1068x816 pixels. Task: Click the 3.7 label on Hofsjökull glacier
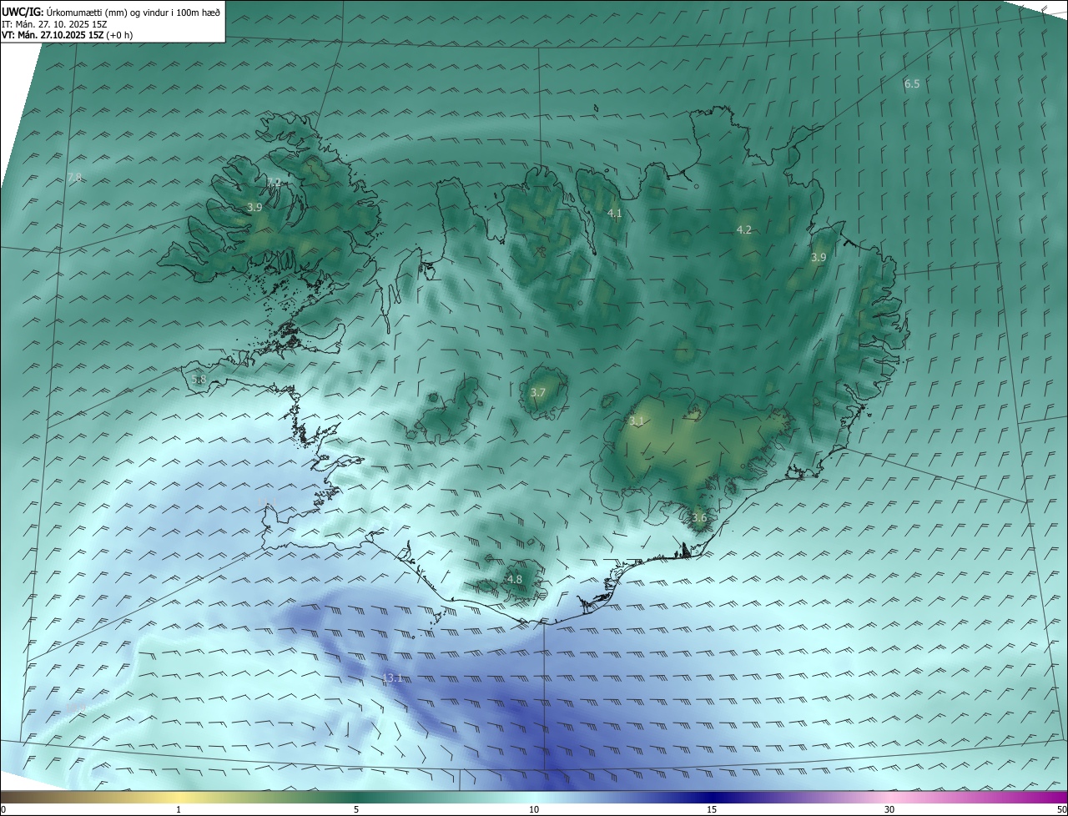pos(538,392)
